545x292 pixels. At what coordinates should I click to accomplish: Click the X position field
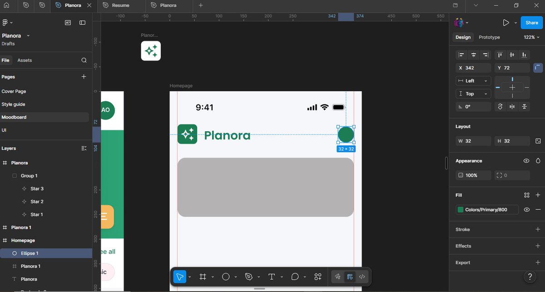point(473,68)
